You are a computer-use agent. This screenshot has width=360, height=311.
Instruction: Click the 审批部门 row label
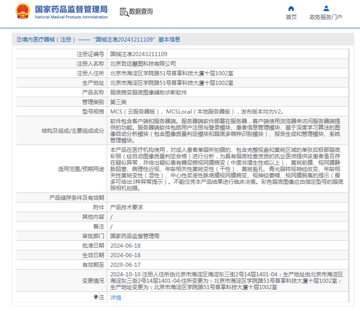(93, 236)
